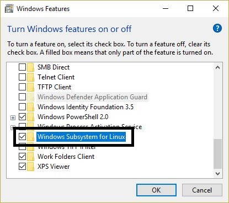Click the scrollbar up arrow
Viewport: 229px width, 203px height.
218,67
